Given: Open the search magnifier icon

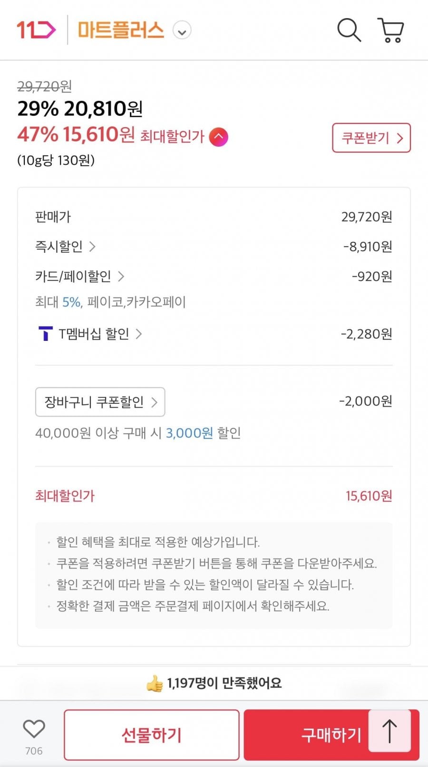Looking at the screenshot, I should pyautogui.click(x=349, y=30).
